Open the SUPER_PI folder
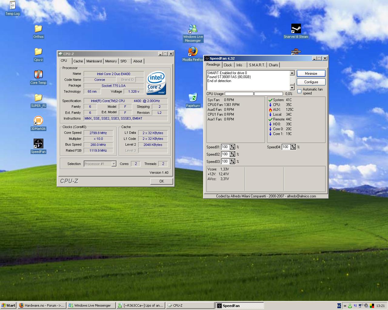Viewport: 388px width, 310px height. tap(38, 101)
